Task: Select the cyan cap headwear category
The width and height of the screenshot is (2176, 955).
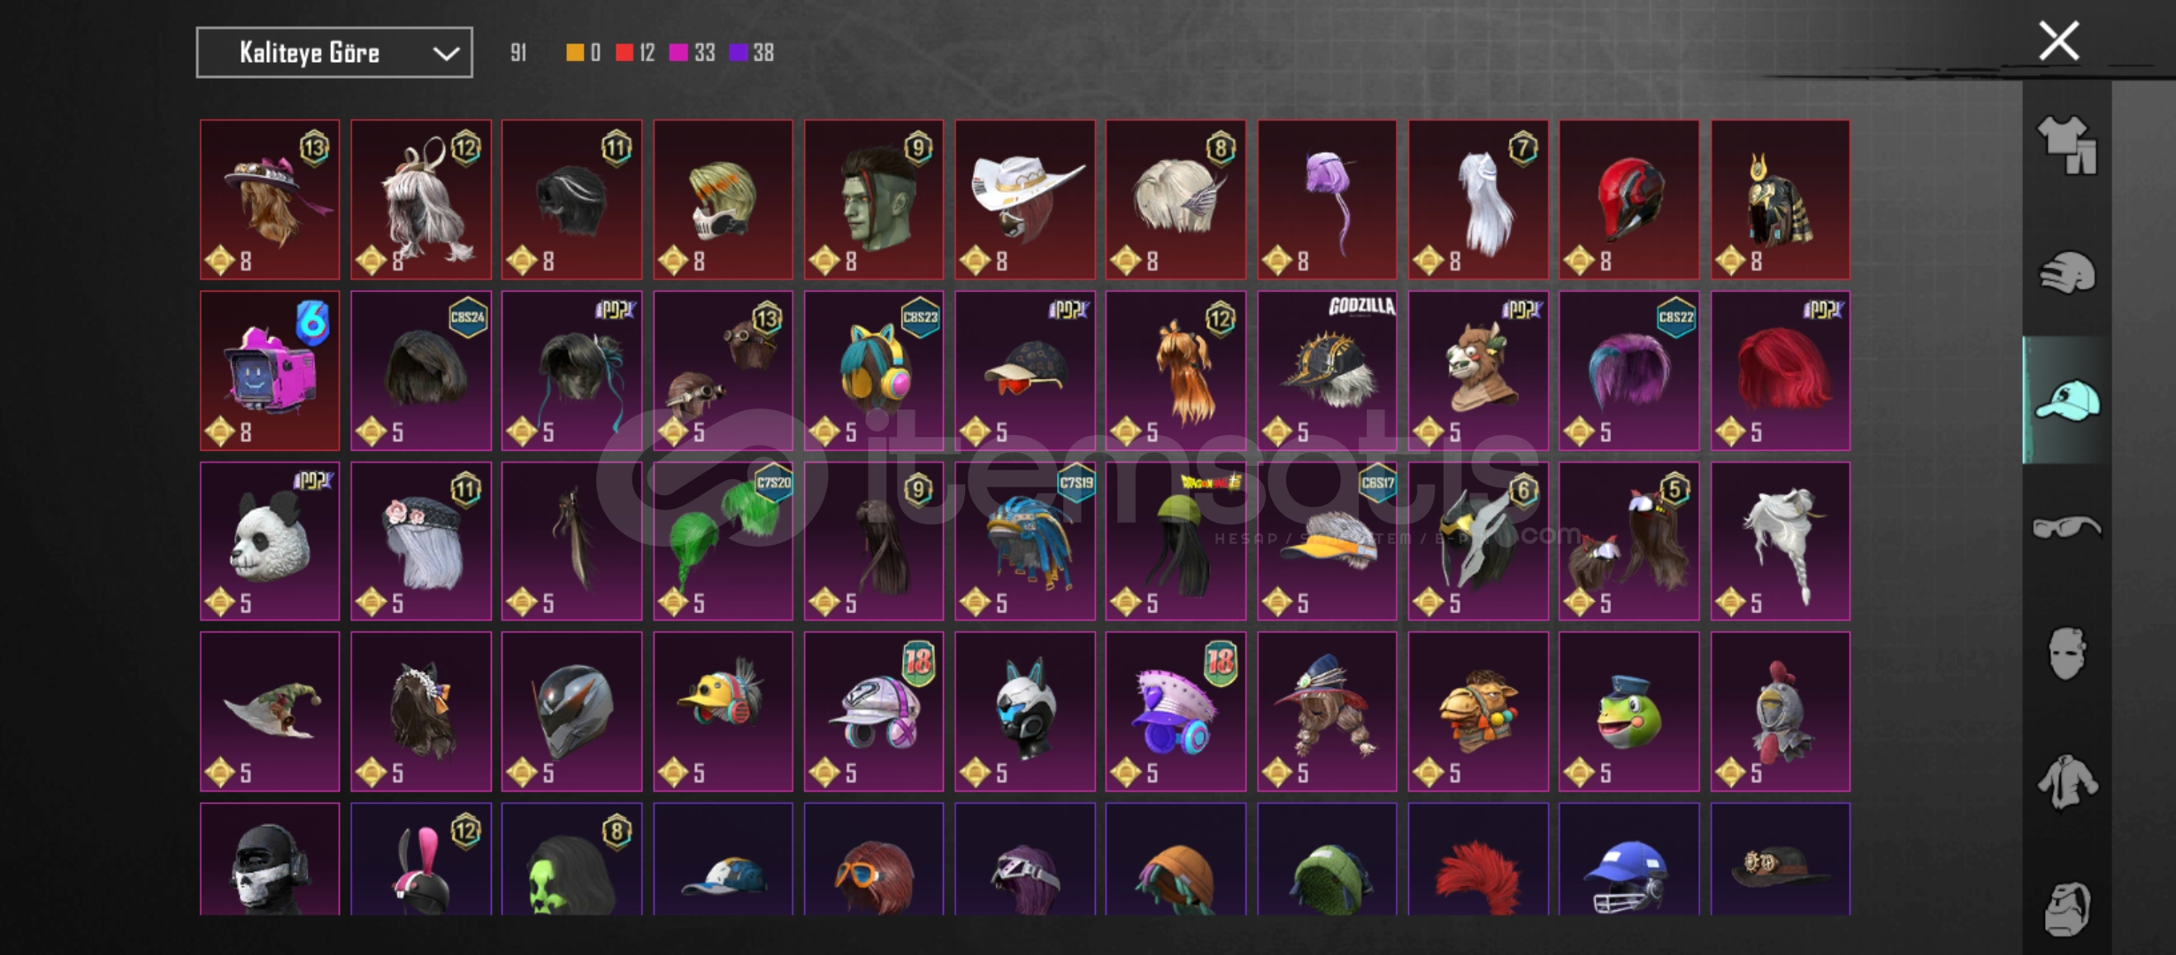Action: click(2066, 401)
